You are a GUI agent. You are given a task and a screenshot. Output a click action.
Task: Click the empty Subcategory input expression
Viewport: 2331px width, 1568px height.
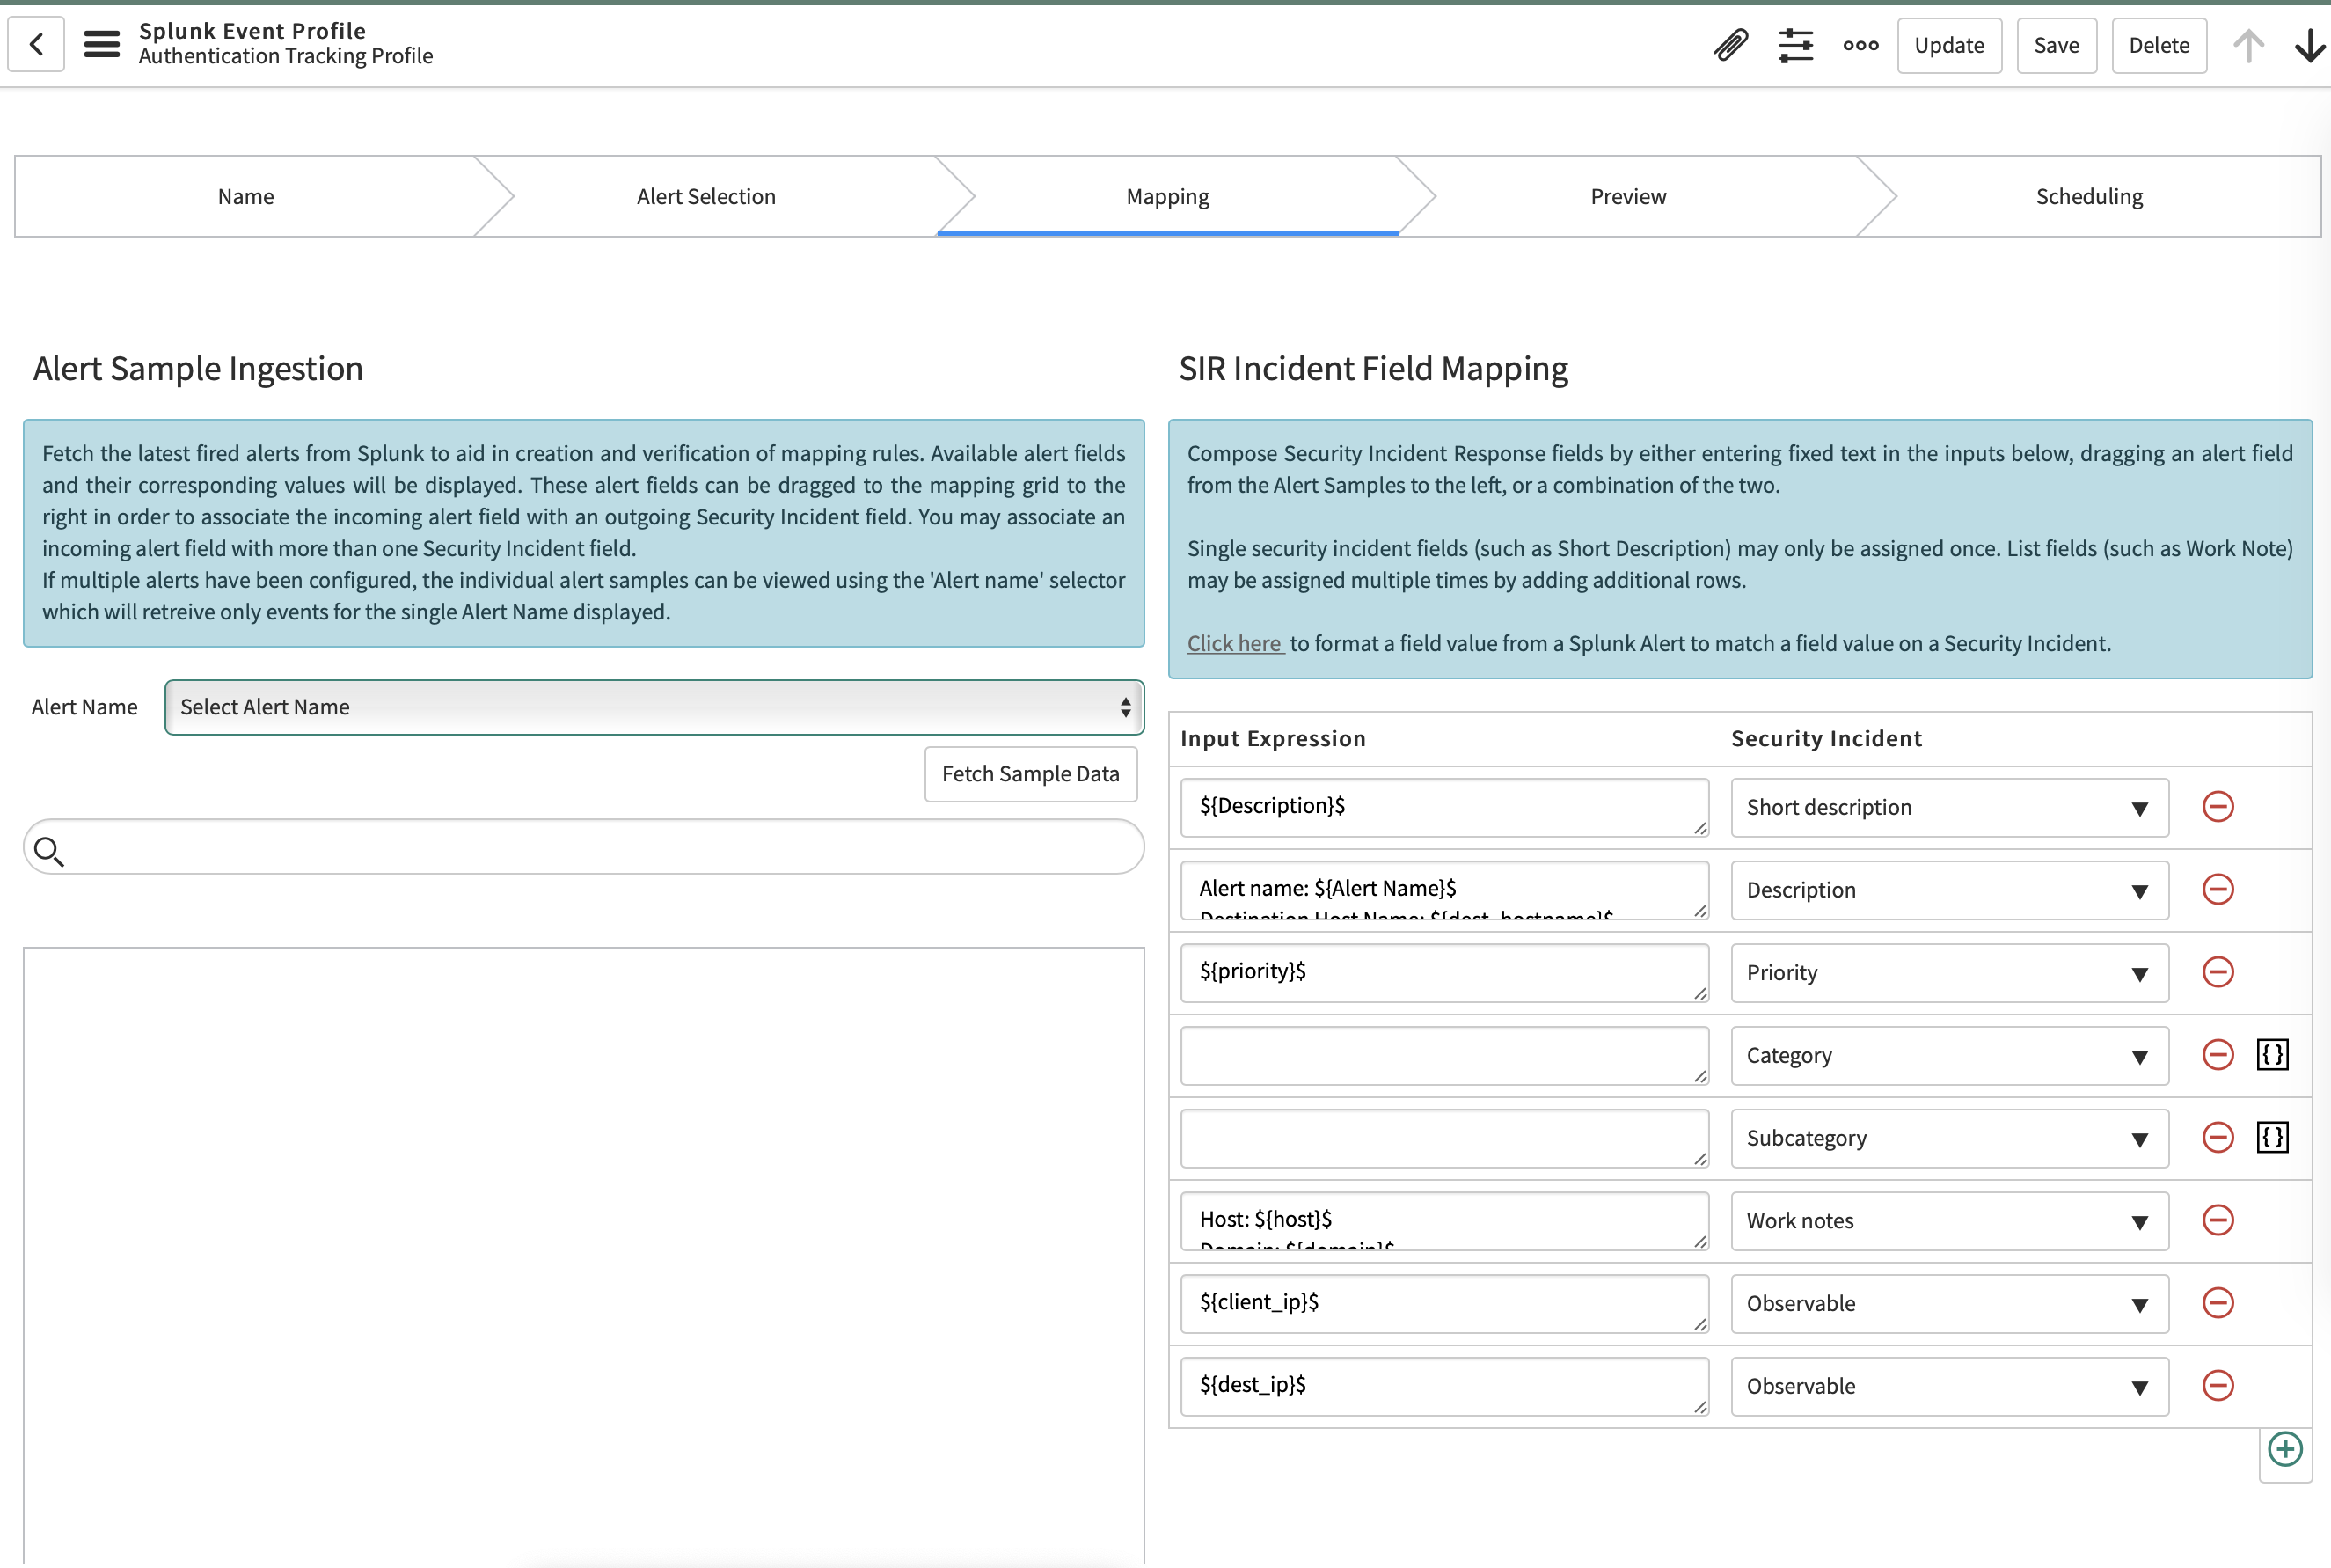click(x=1444, y=1139)
